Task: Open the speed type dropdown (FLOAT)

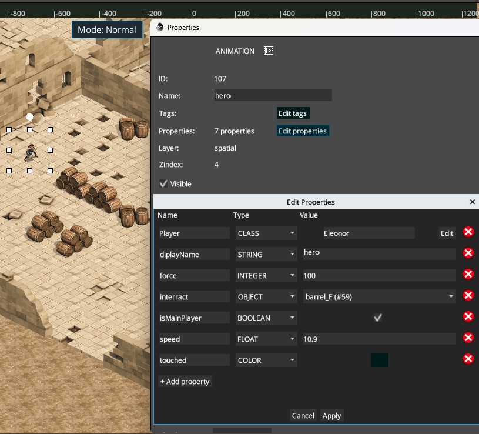Action: coord(266,339)
